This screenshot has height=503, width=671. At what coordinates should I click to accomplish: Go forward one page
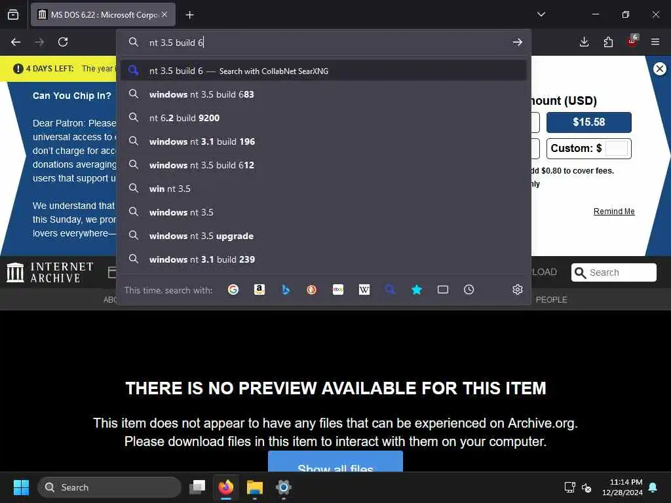pos(39,42)
